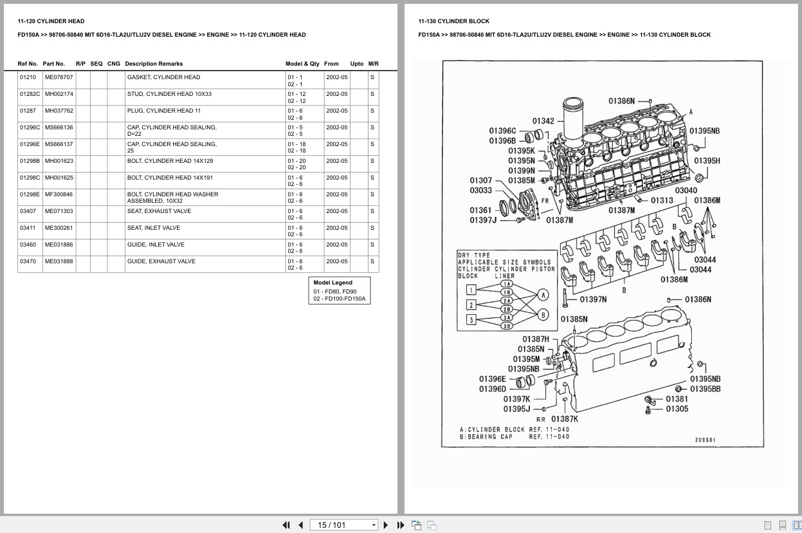Click the Ref No. column header
The height and width of the screenshot is (533, 802).
point(28,64)
